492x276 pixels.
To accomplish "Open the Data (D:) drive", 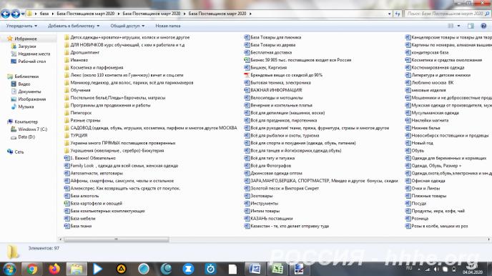I will [x=26, y=137].
